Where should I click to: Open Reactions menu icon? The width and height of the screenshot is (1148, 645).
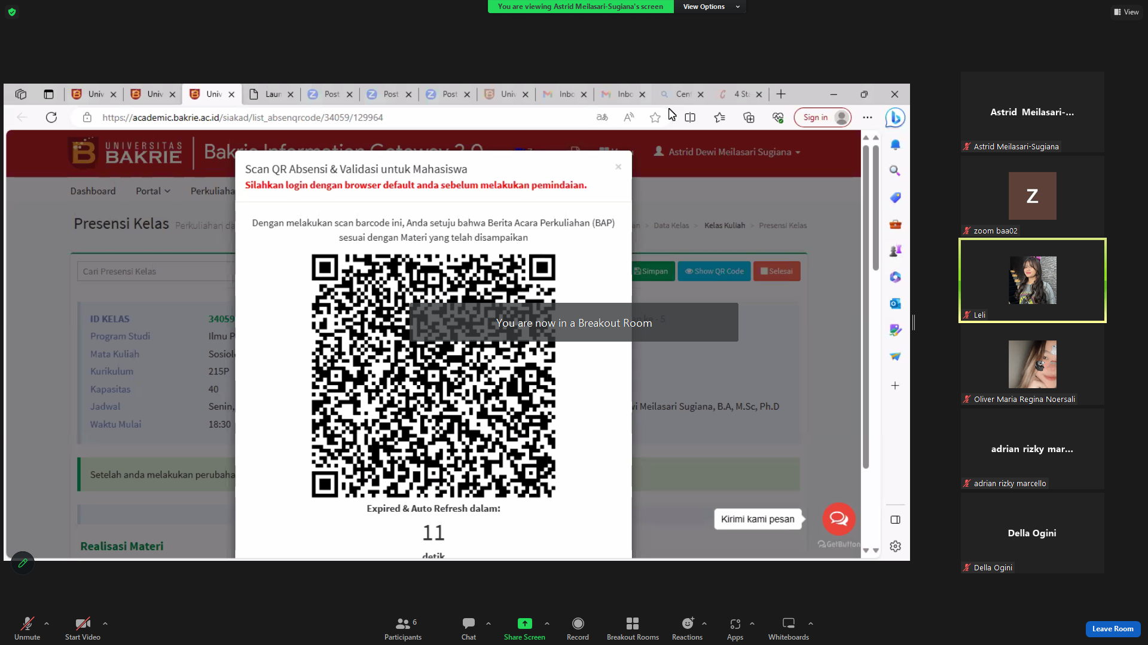(688, 623)
